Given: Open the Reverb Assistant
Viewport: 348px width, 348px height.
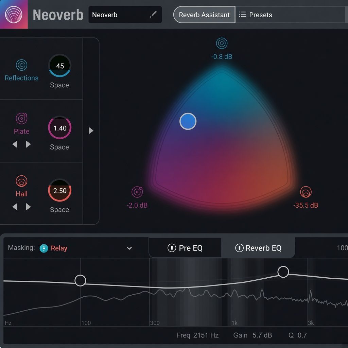Looking at the screenshot, I should (x=204, y=15).
